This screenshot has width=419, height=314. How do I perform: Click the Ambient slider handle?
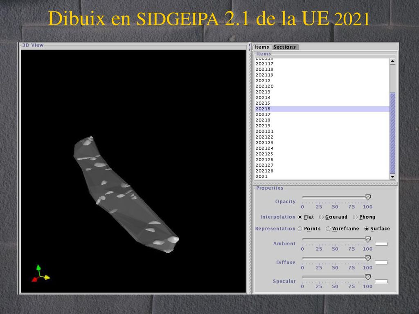point(368,240)
